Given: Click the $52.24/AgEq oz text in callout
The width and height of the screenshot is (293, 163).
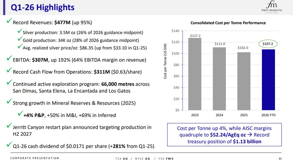Looking at the screenshot, I should tap(228, 135).
